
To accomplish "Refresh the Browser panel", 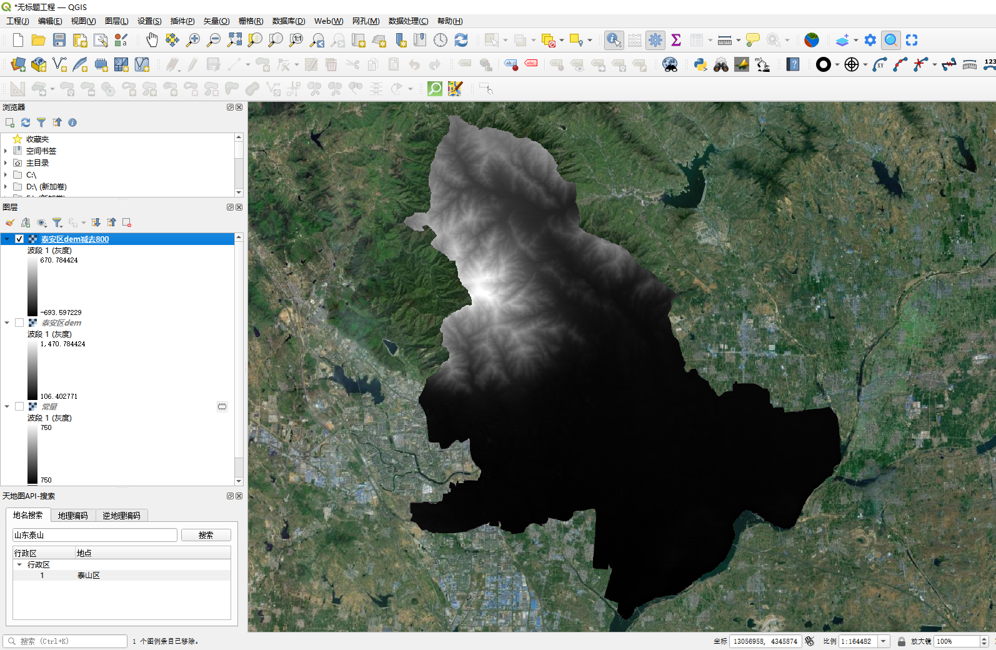I will [x=26, y=122].
